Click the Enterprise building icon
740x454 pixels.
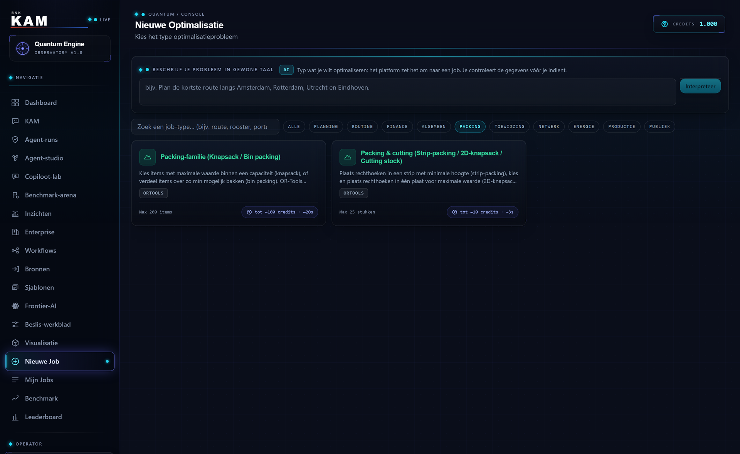[x=15, y=232]
